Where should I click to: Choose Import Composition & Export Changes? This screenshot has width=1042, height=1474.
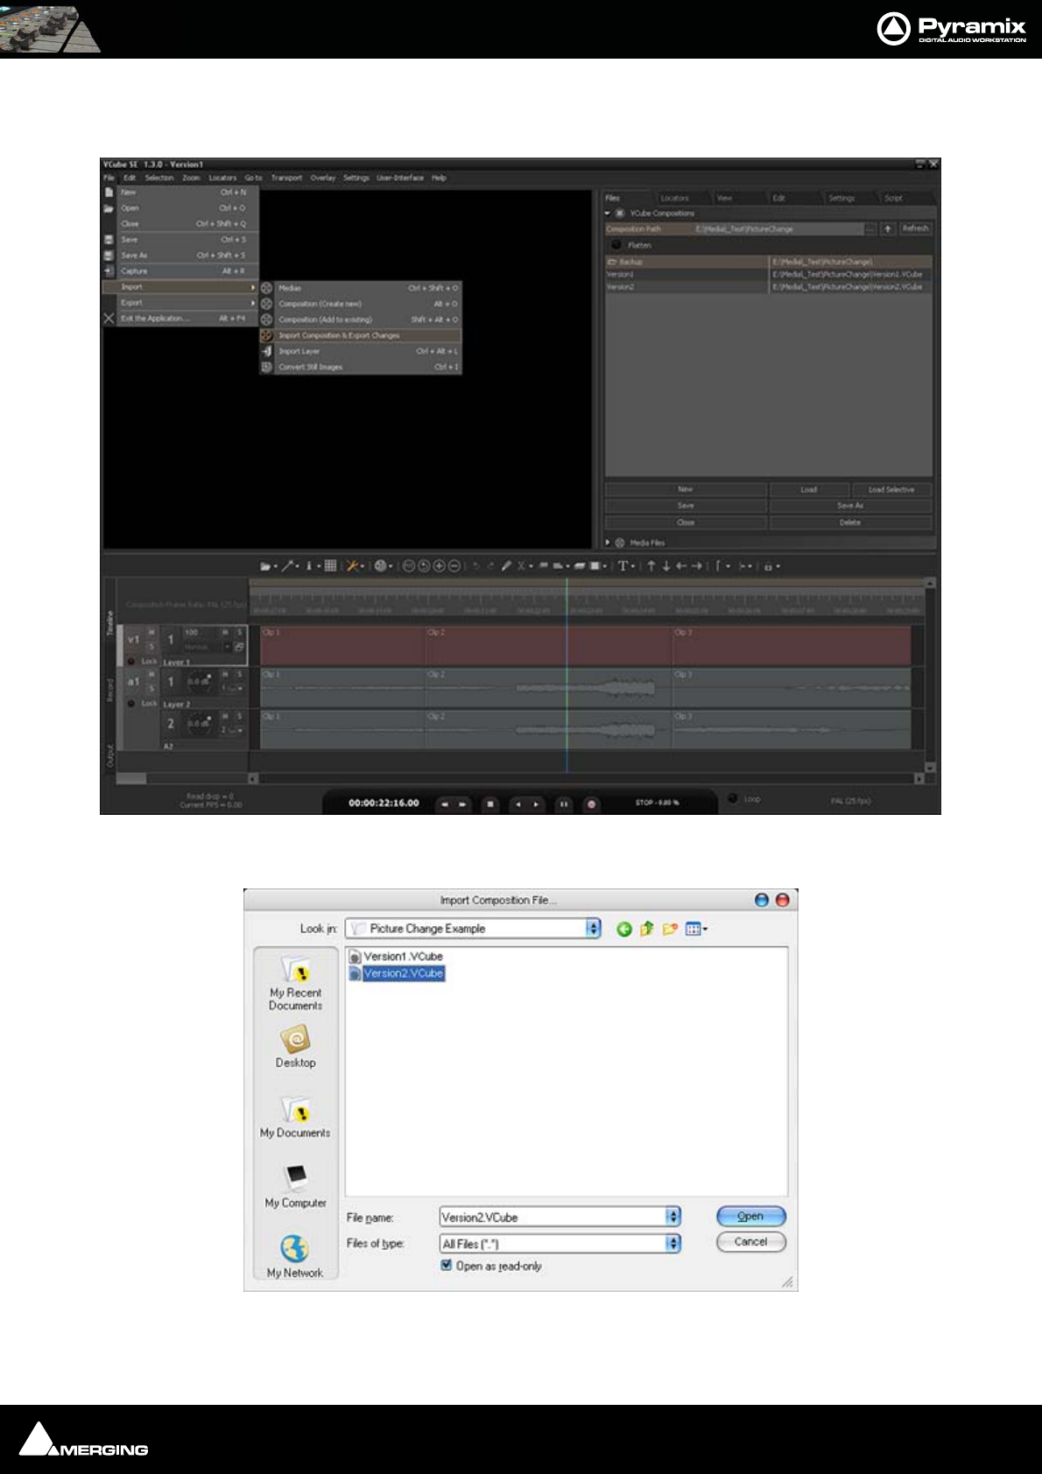(x=361, y=335)
